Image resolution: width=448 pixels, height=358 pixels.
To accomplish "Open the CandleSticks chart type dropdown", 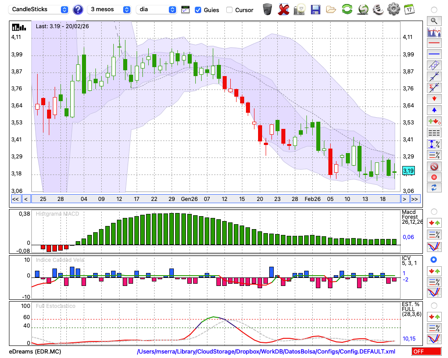I will pos(39,9).
